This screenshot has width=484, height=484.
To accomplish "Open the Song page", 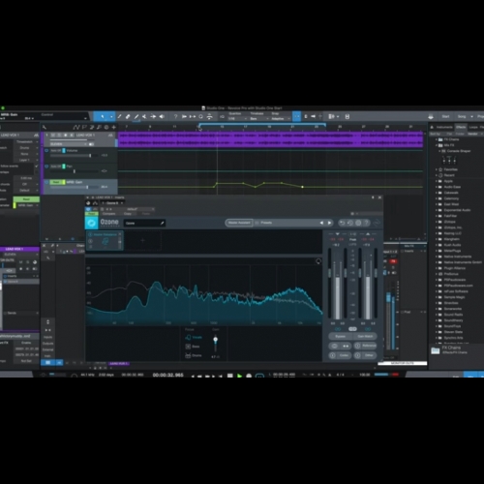I will pyautogui.click(x=462, y=116).
